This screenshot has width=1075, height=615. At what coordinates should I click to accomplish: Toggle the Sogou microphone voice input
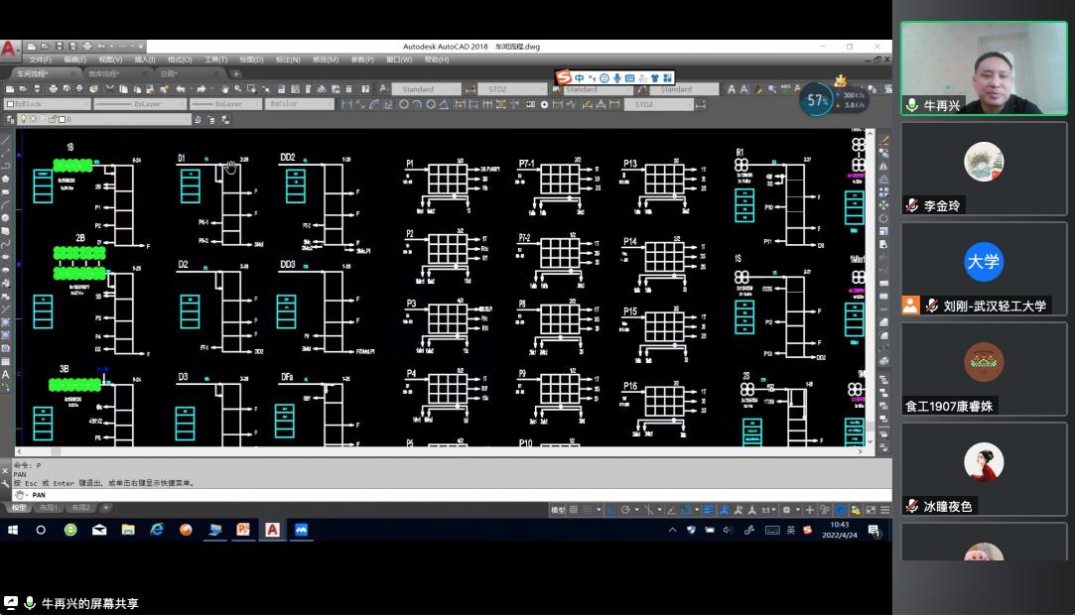[617, 77]
